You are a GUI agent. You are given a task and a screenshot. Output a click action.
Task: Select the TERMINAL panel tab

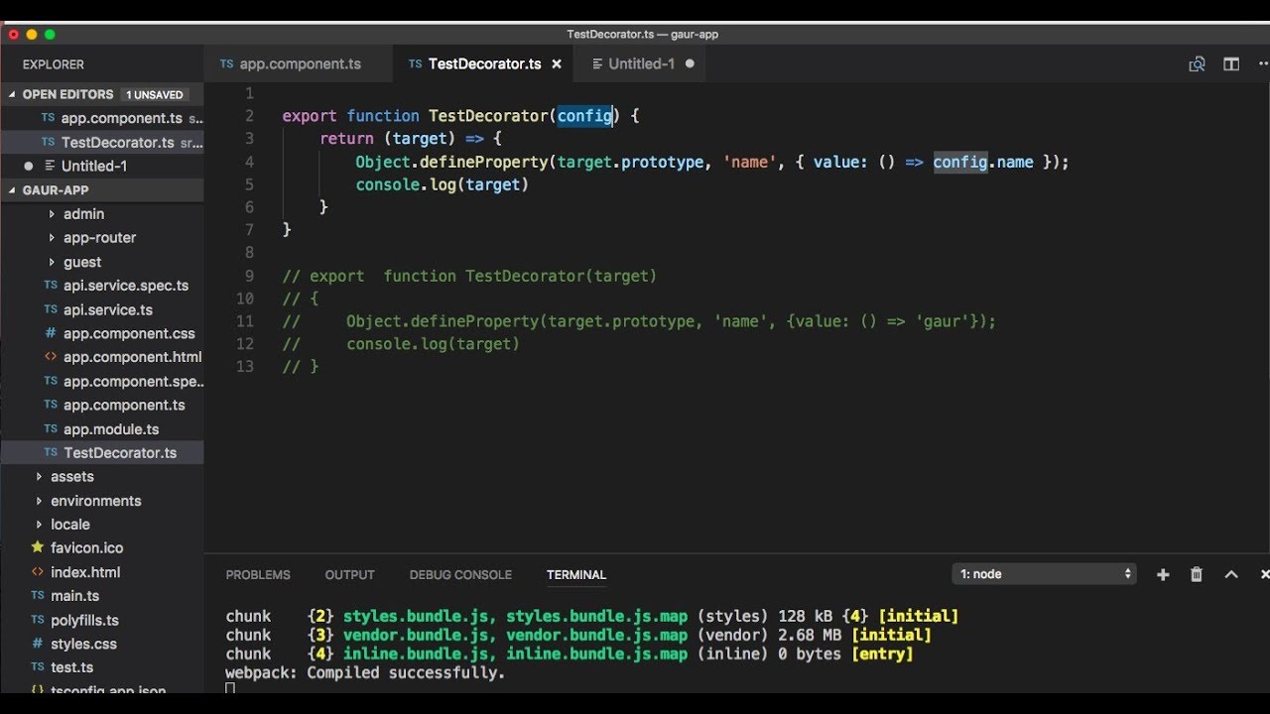click(576, 575)
